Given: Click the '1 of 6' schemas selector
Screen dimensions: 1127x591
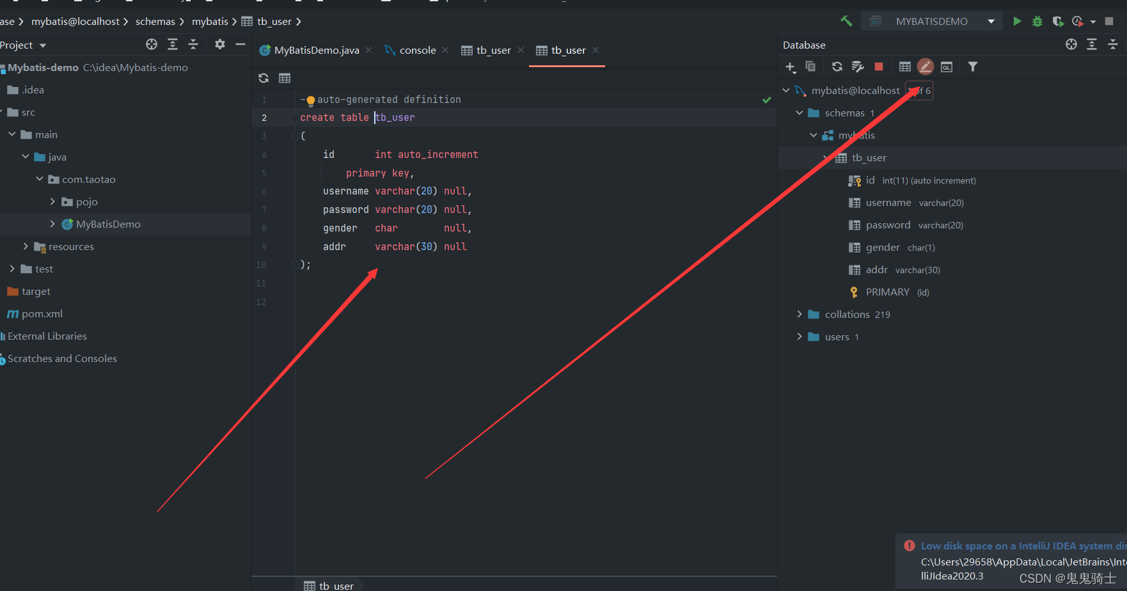Looking at the screenshot, I should pyautogui.click(x=919, y=91).
